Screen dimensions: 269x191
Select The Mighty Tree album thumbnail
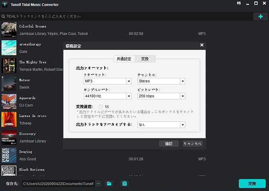(9, 65)
